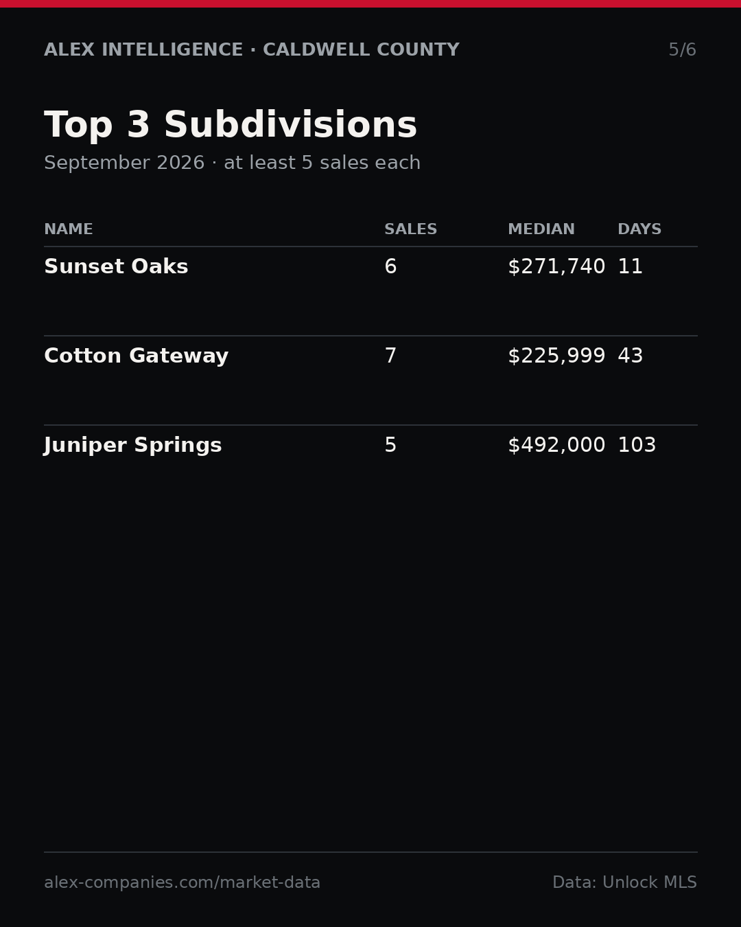
Task: Click Sunset Oaks' sales count 6
Action: (390, 267)
